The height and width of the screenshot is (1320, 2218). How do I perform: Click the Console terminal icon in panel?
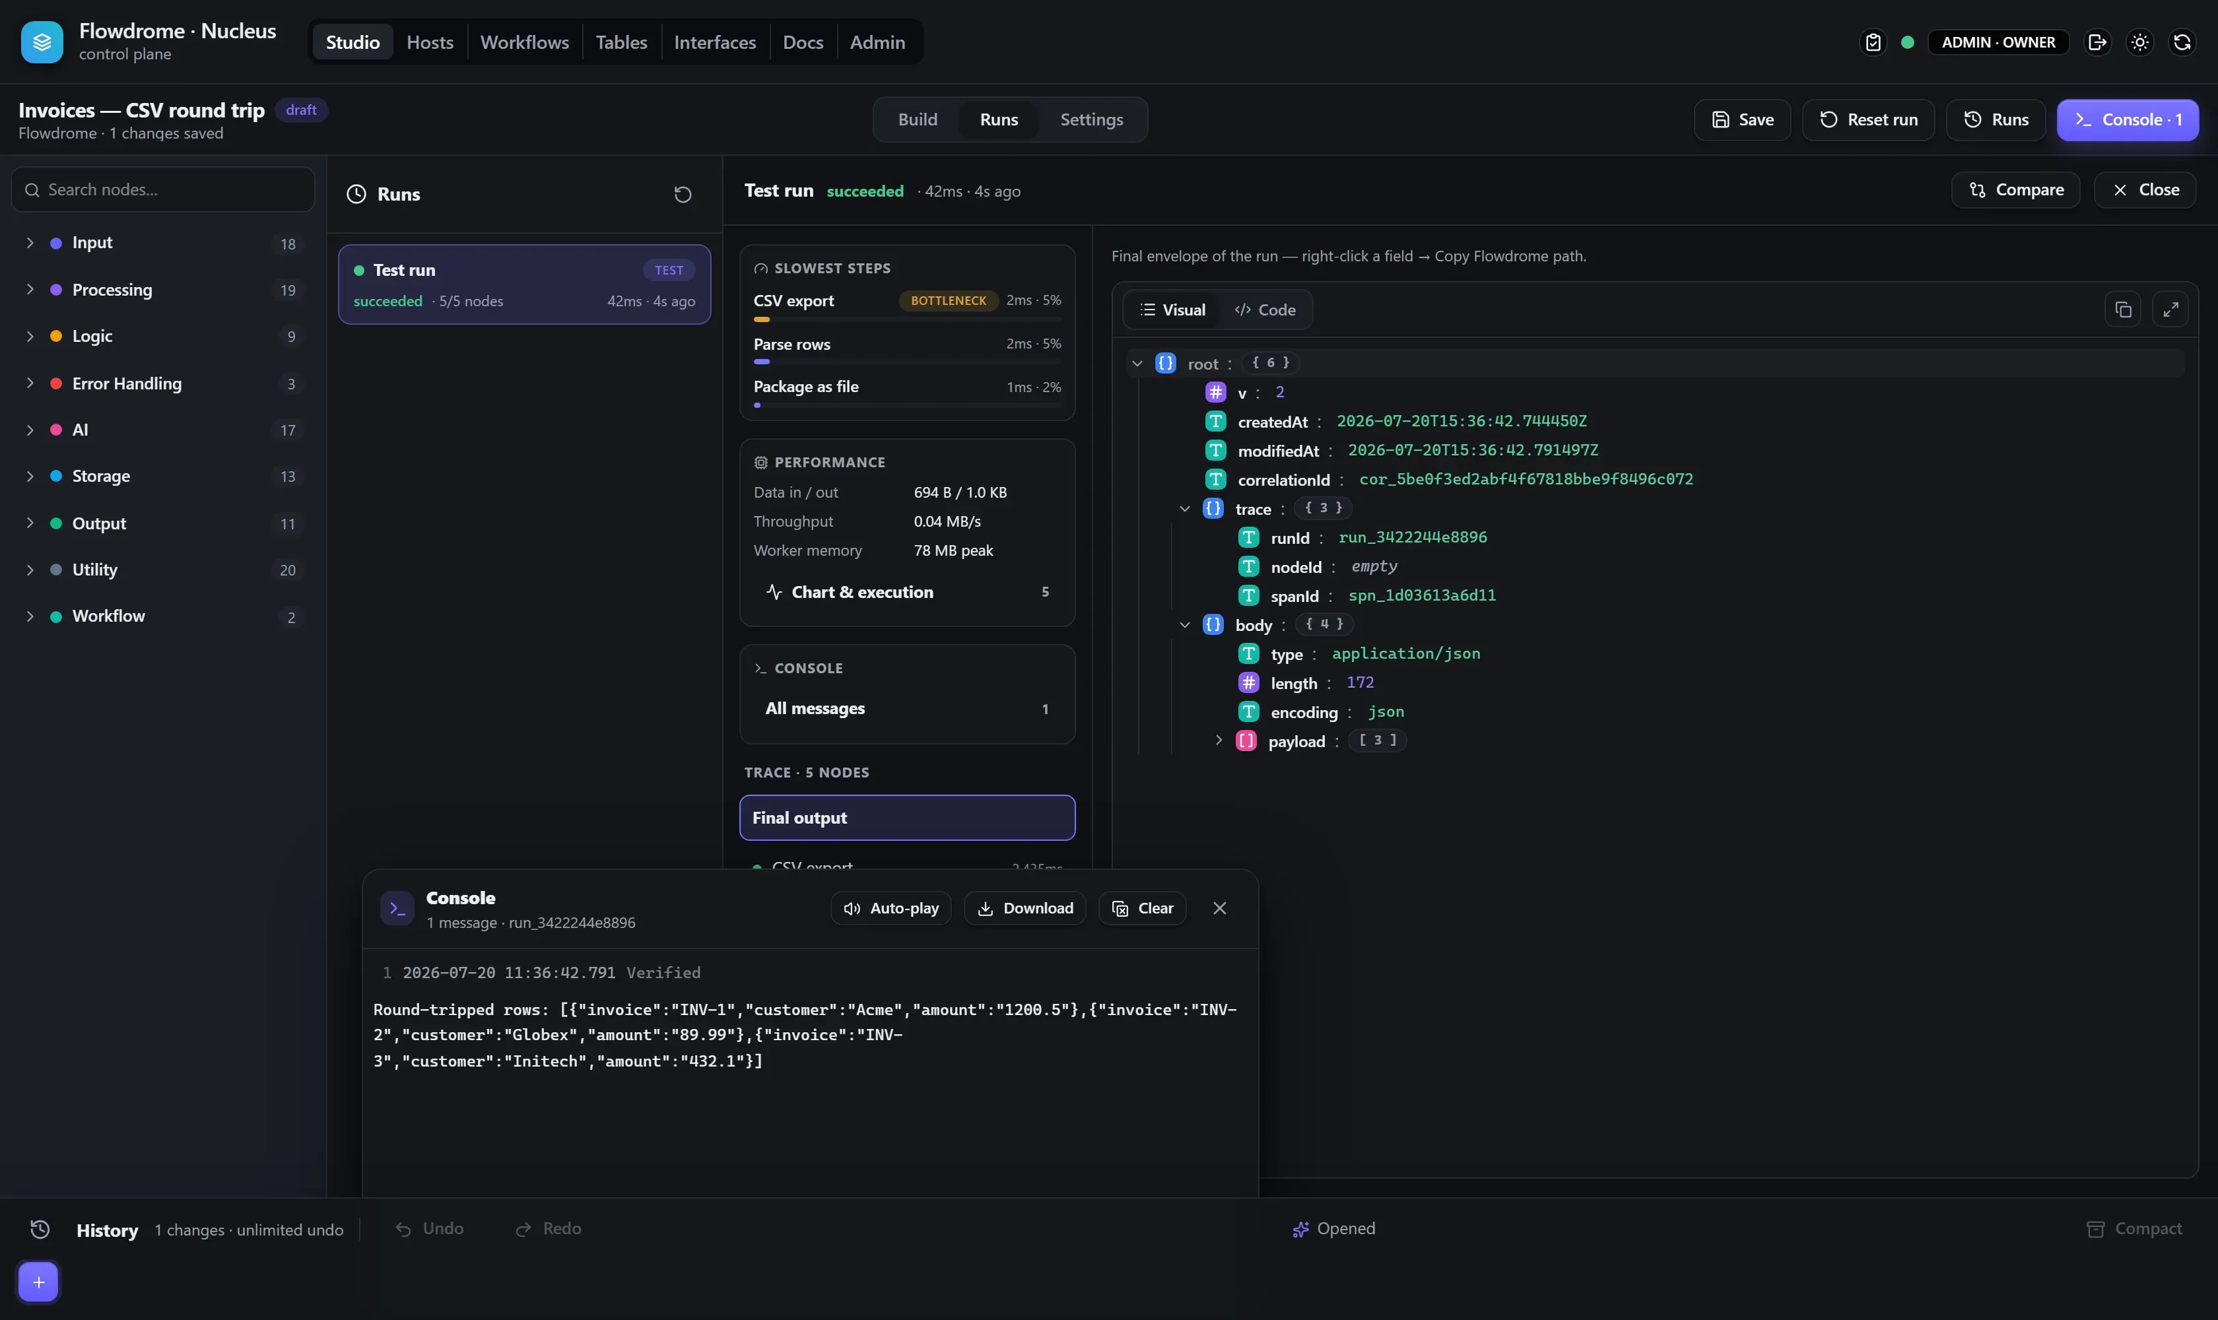tap(397, 908)
